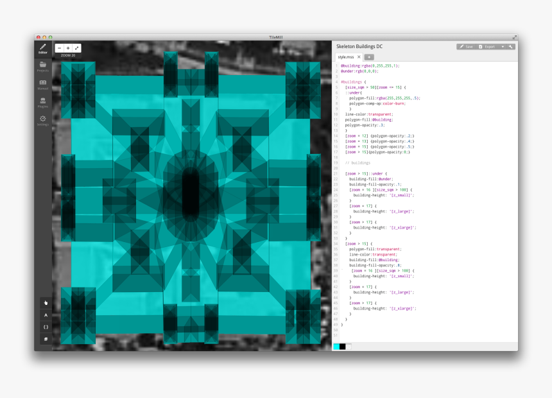This screenshot has width=552, height=398.
Task: Add a new stylesheet tab
Action: [370, 57]
